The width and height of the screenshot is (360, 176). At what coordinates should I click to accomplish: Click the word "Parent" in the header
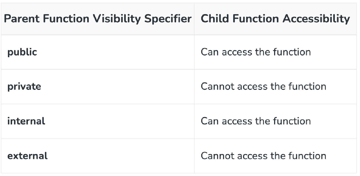pos(21,19)
